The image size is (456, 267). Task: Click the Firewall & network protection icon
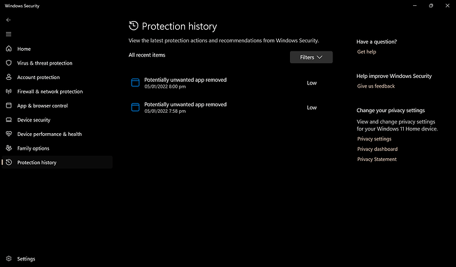point(9,92)
